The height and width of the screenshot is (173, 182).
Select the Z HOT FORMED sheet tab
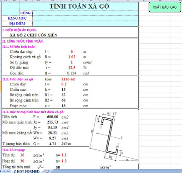coord(26,171)
